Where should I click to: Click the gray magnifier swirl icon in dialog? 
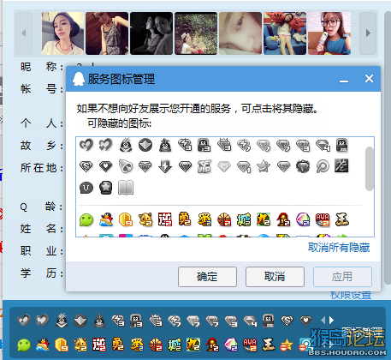pos(323,166)
